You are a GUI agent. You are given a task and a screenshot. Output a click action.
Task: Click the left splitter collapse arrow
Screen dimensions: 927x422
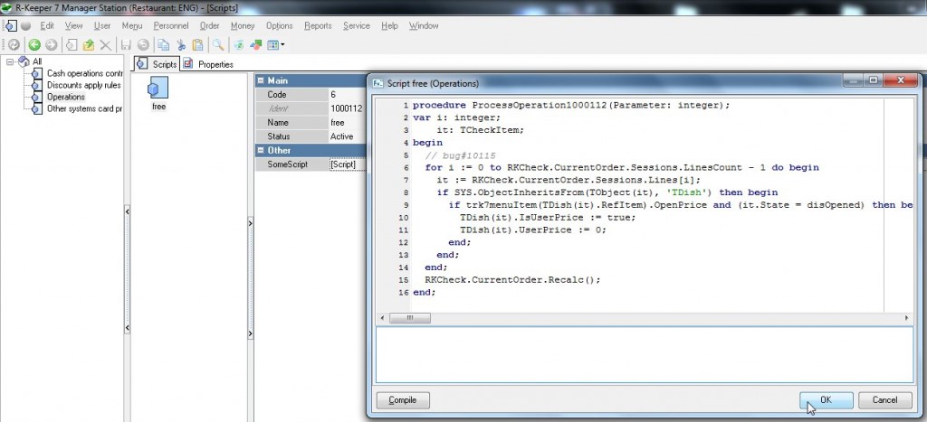(x=127, y=211)
